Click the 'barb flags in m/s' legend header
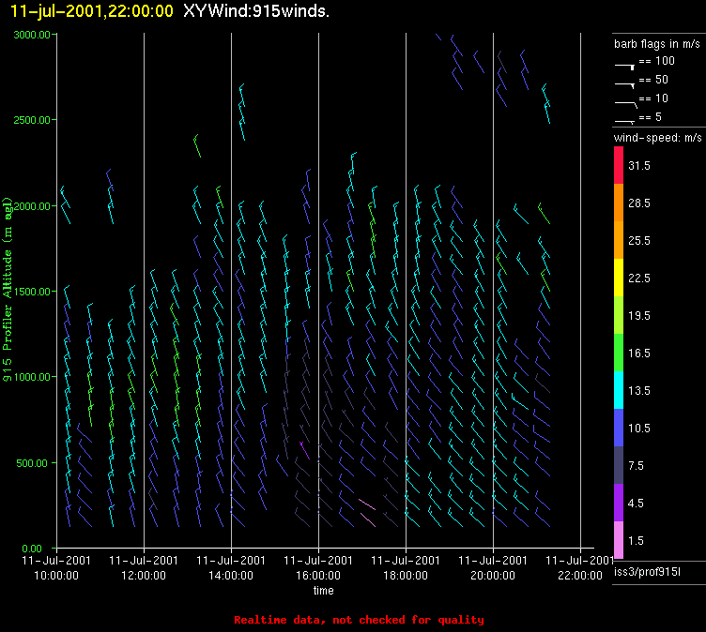706x632 pixels. point(657,43)
